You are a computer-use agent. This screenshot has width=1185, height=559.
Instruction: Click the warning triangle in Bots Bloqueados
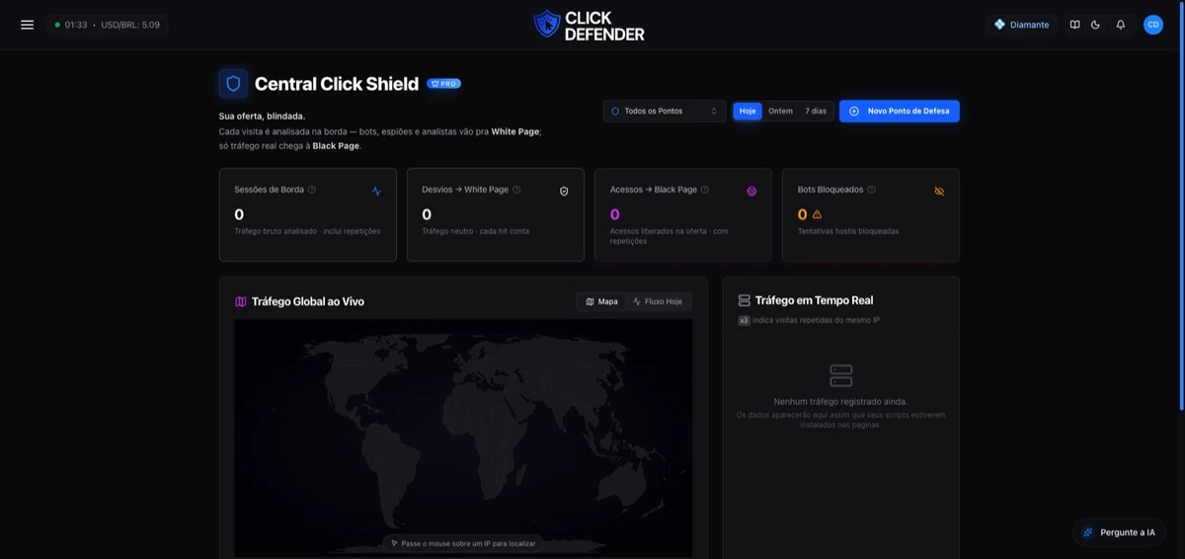[817, 214]
